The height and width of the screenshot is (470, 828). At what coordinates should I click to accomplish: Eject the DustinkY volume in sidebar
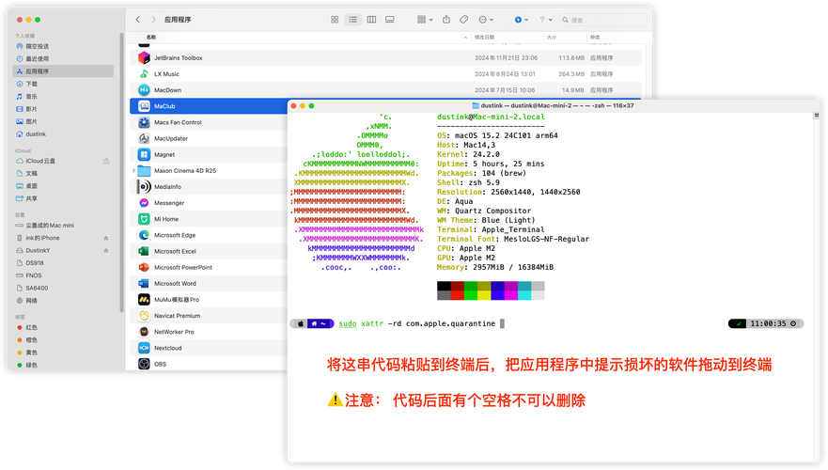click(106, 250)
